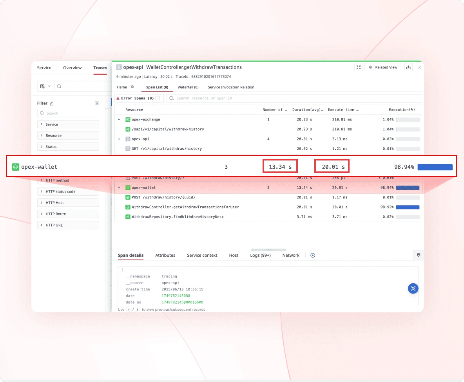Screen dimensions: 464x382
Task: Toggle the Error Spans checkbox
Action: click(158, 98)
